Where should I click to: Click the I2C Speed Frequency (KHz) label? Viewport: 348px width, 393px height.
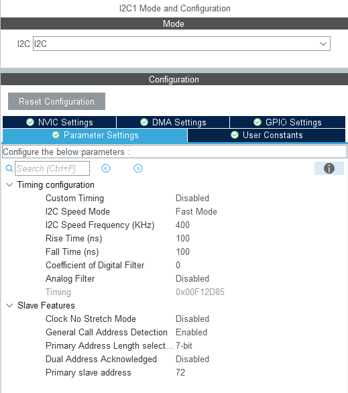pyautogui.click(x=100, y=225)
